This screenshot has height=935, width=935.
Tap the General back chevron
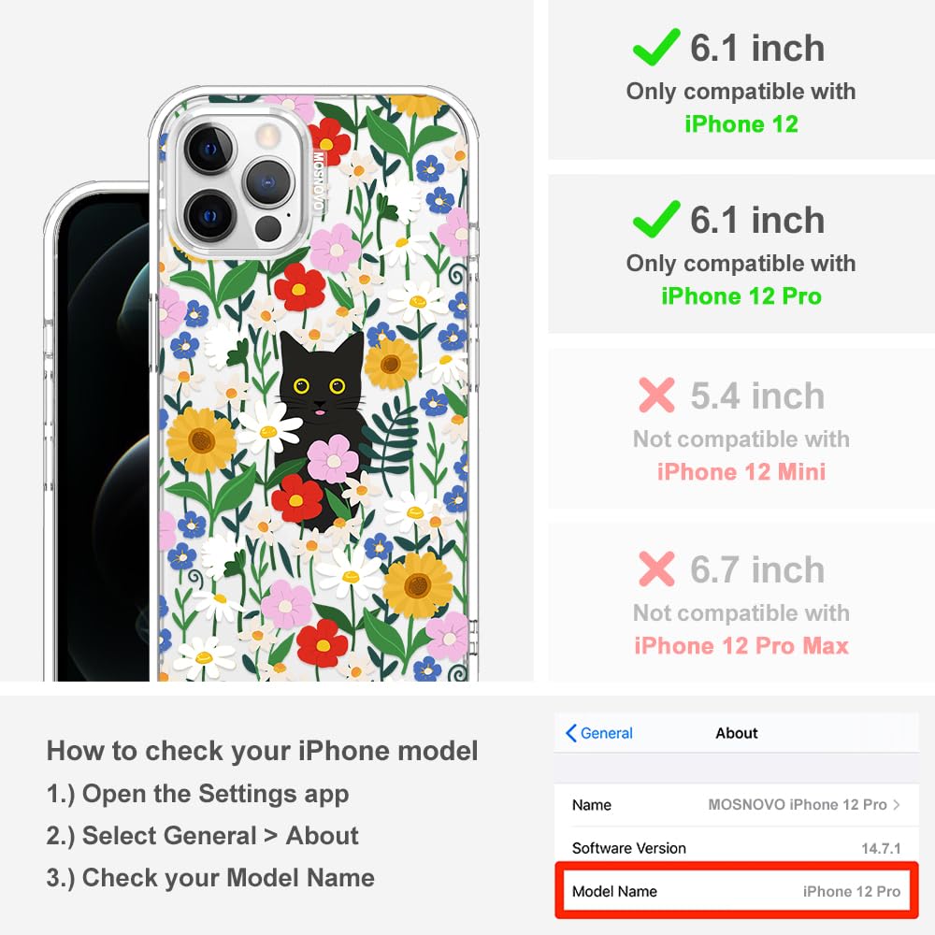click(x=571, y=733)
